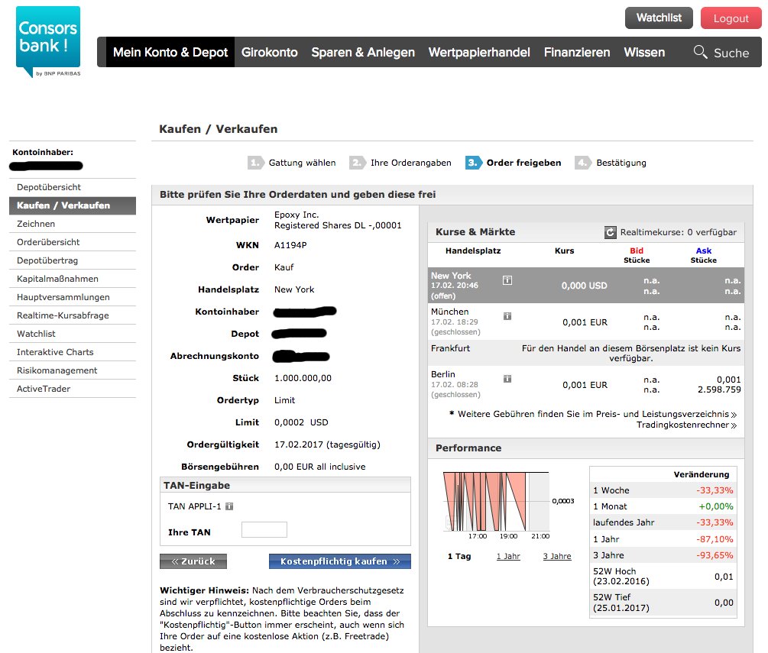This screenshot has height=653, width=768.
Task: Switch performance chart to 3 Jahre
Action: [x=557, y=556]
